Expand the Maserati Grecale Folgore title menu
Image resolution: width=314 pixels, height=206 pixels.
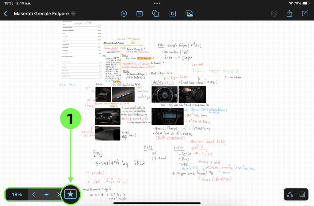[73, 13]
